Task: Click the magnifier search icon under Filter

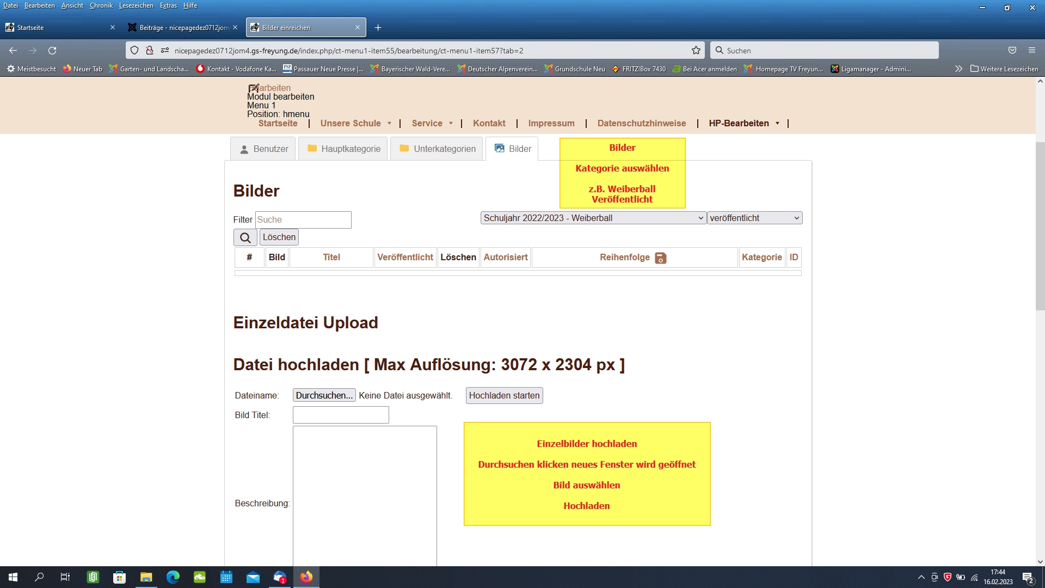Action: click(x=245, y=237)
